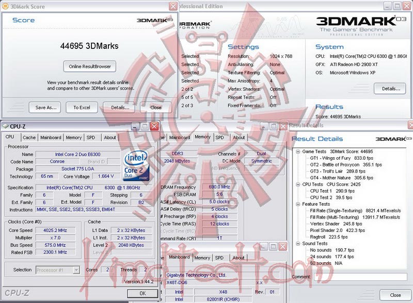Click Online ResultBrowser button

[x=89, y=66]
